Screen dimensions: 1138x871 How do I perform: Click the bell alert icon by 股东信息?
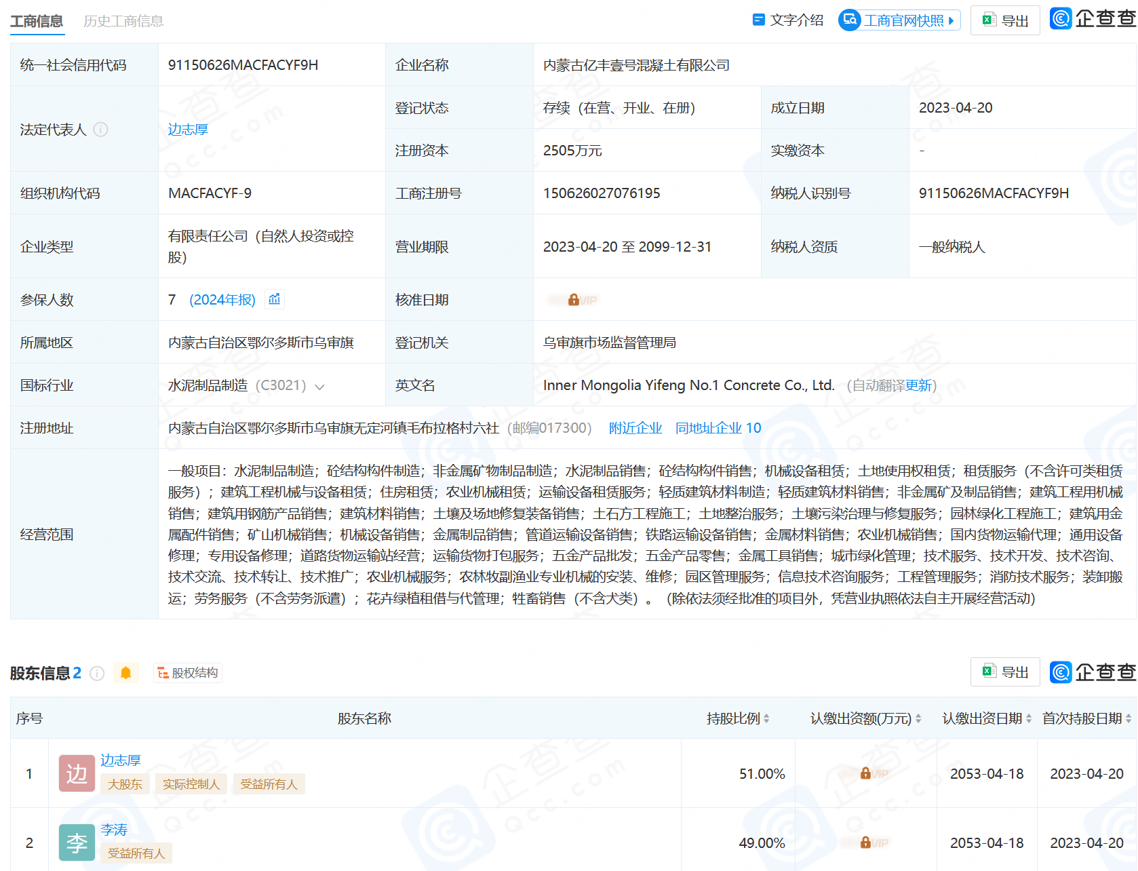tap(125, 673)
